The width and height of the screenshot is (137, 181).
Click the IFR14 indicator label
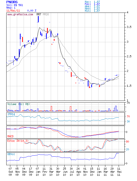11,114
